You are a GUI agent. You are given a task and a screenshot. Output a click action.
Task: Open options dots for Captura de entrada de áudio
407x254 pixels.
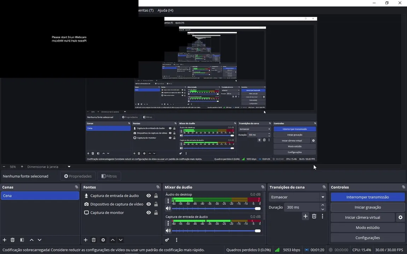[168, 223]
